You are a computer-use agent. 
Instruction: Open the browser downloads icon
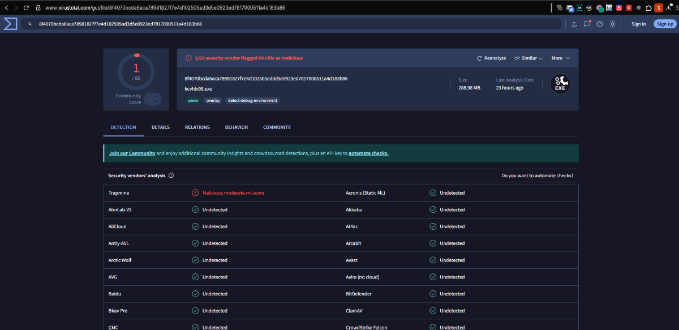point(669,8)
